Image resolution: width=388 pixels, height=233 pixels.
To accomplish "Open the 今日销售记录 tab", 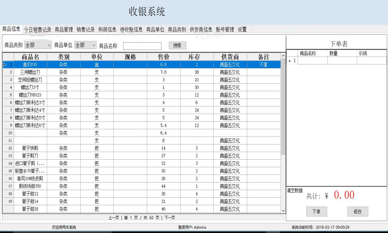I will (x=37, y=30).
